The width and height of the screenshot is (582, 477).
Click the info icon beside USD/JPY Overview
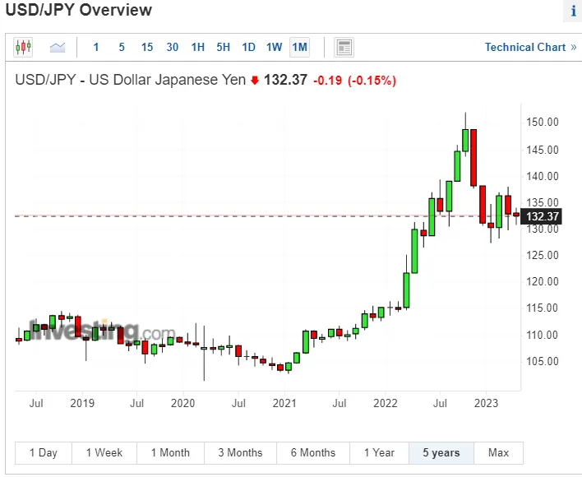point(574,11)
